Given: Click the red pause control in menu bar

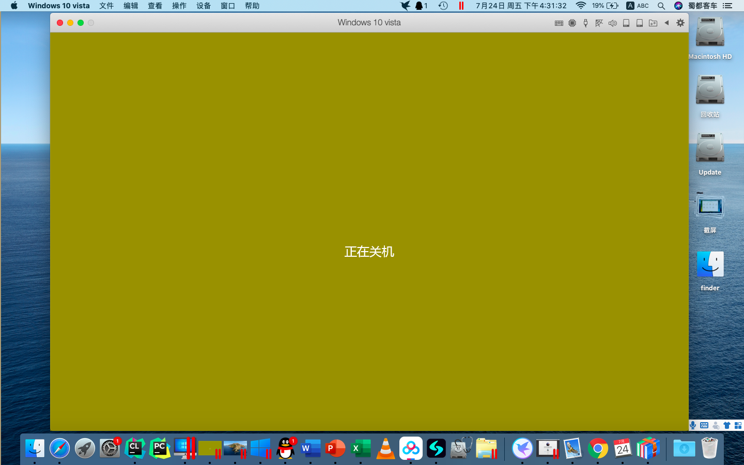Looking at the screenshot, I should (461, 6).
